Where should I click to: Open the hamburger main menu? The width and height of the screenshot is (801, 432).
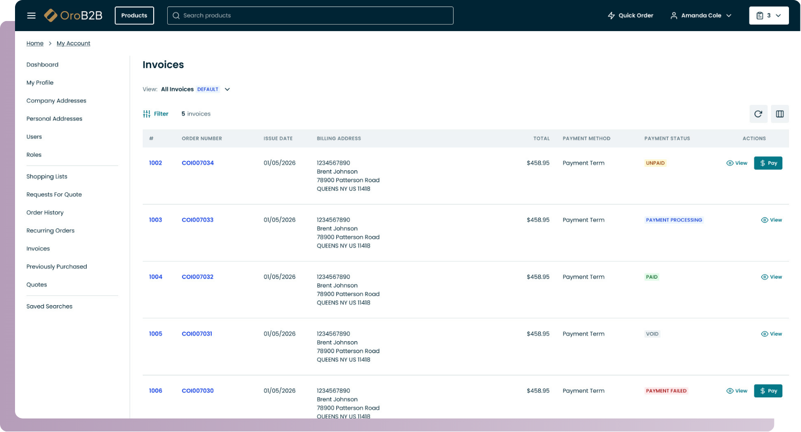click(31, 16)
